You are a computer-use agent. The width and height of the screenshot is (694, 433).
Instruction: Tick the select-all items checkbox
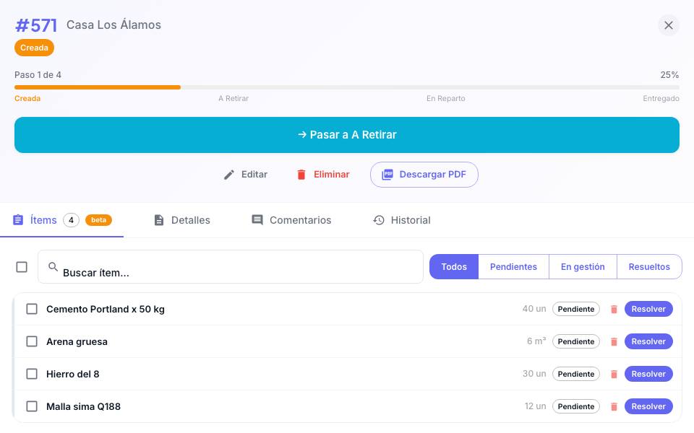(22, 267)
